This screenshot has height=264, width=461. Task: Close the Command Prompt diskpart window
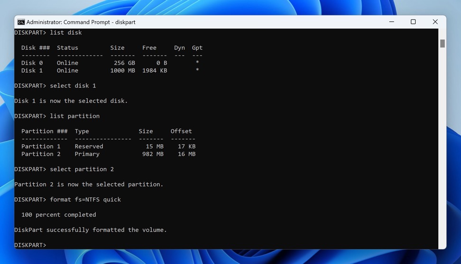[x=435, y=22]
